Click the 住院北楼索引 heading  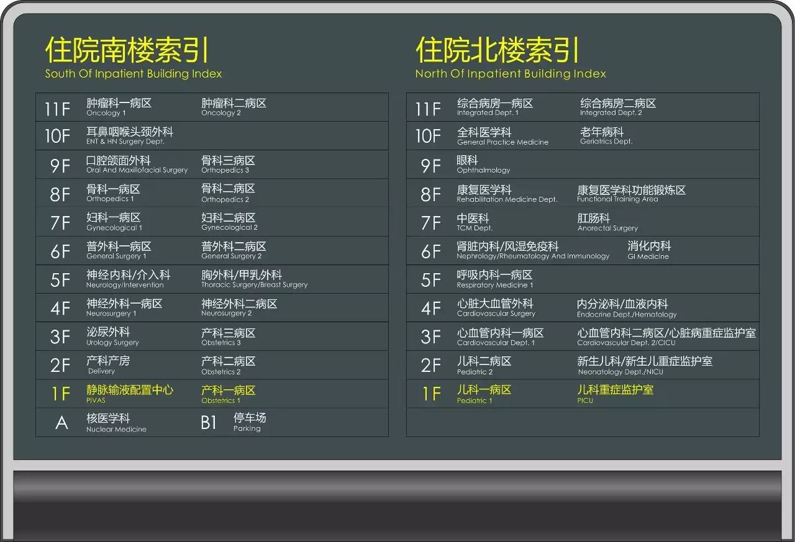click(x=497, y=50)
